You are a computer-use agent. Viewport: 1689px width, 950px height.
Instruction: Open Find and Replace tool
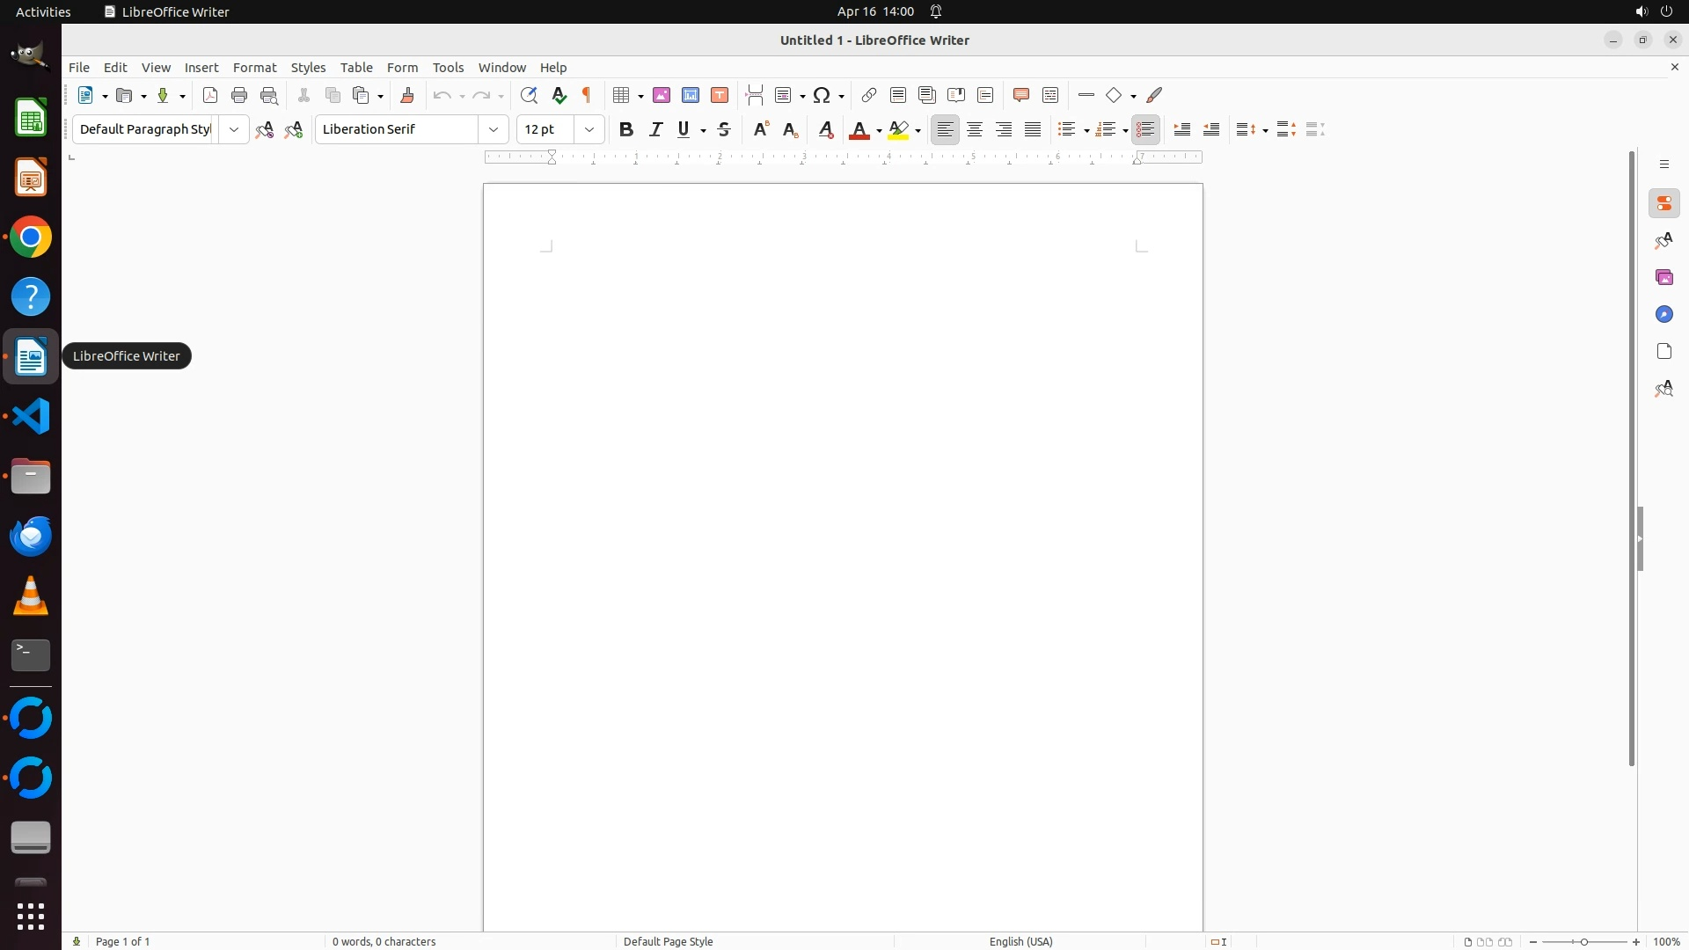[x=529, y=95]
